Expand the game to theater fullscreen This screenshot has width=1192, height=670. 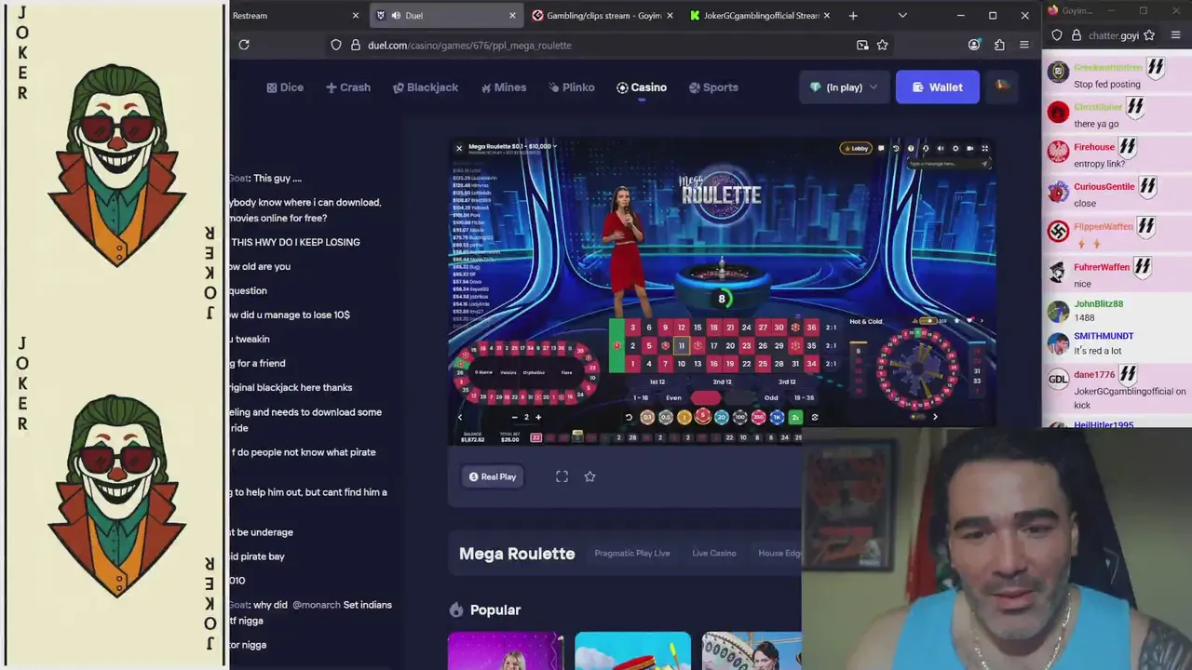coord(562,476)
